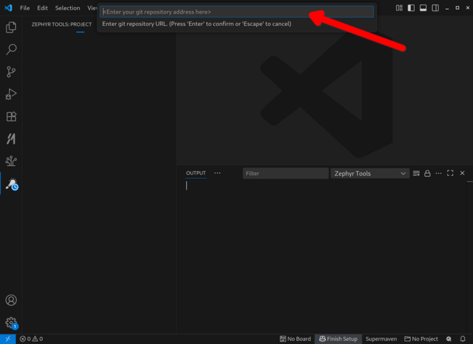
Task: Open the Run and Debug view
Action: [11, 94]
